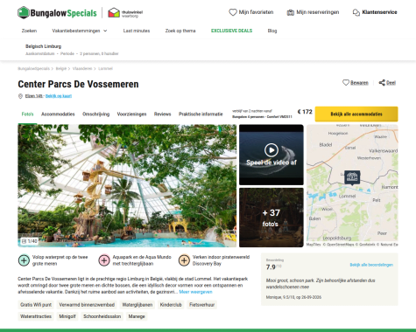This screenshot has height=332, width=416.
Task: Click the Mijn reserveringen suitcase icon
Action: pyautogui.click(x=290, y=12)
